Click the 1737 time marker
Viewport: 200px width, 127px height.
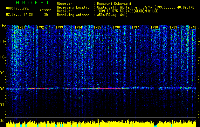(135, 27)
